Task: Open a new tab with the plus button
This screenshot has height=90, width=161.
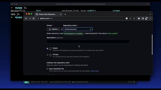Action: click(65, 14)
